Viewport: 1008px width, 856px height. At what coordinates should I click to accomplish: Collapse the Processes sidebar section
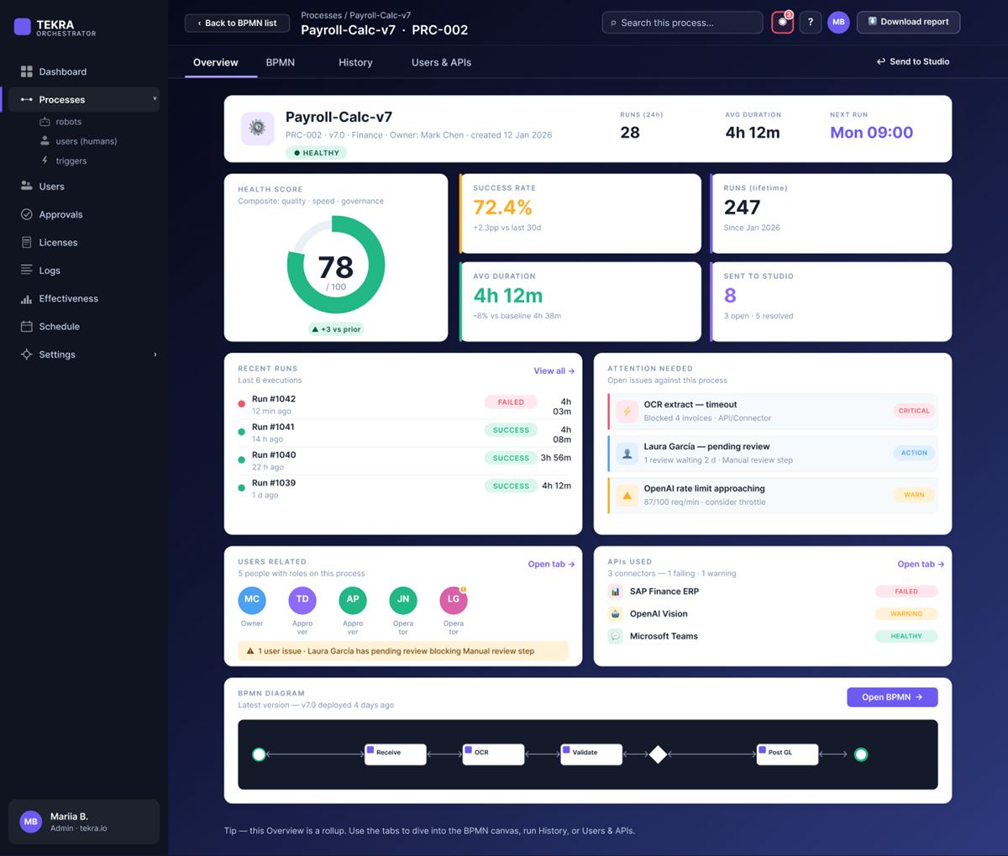[155, 99]
